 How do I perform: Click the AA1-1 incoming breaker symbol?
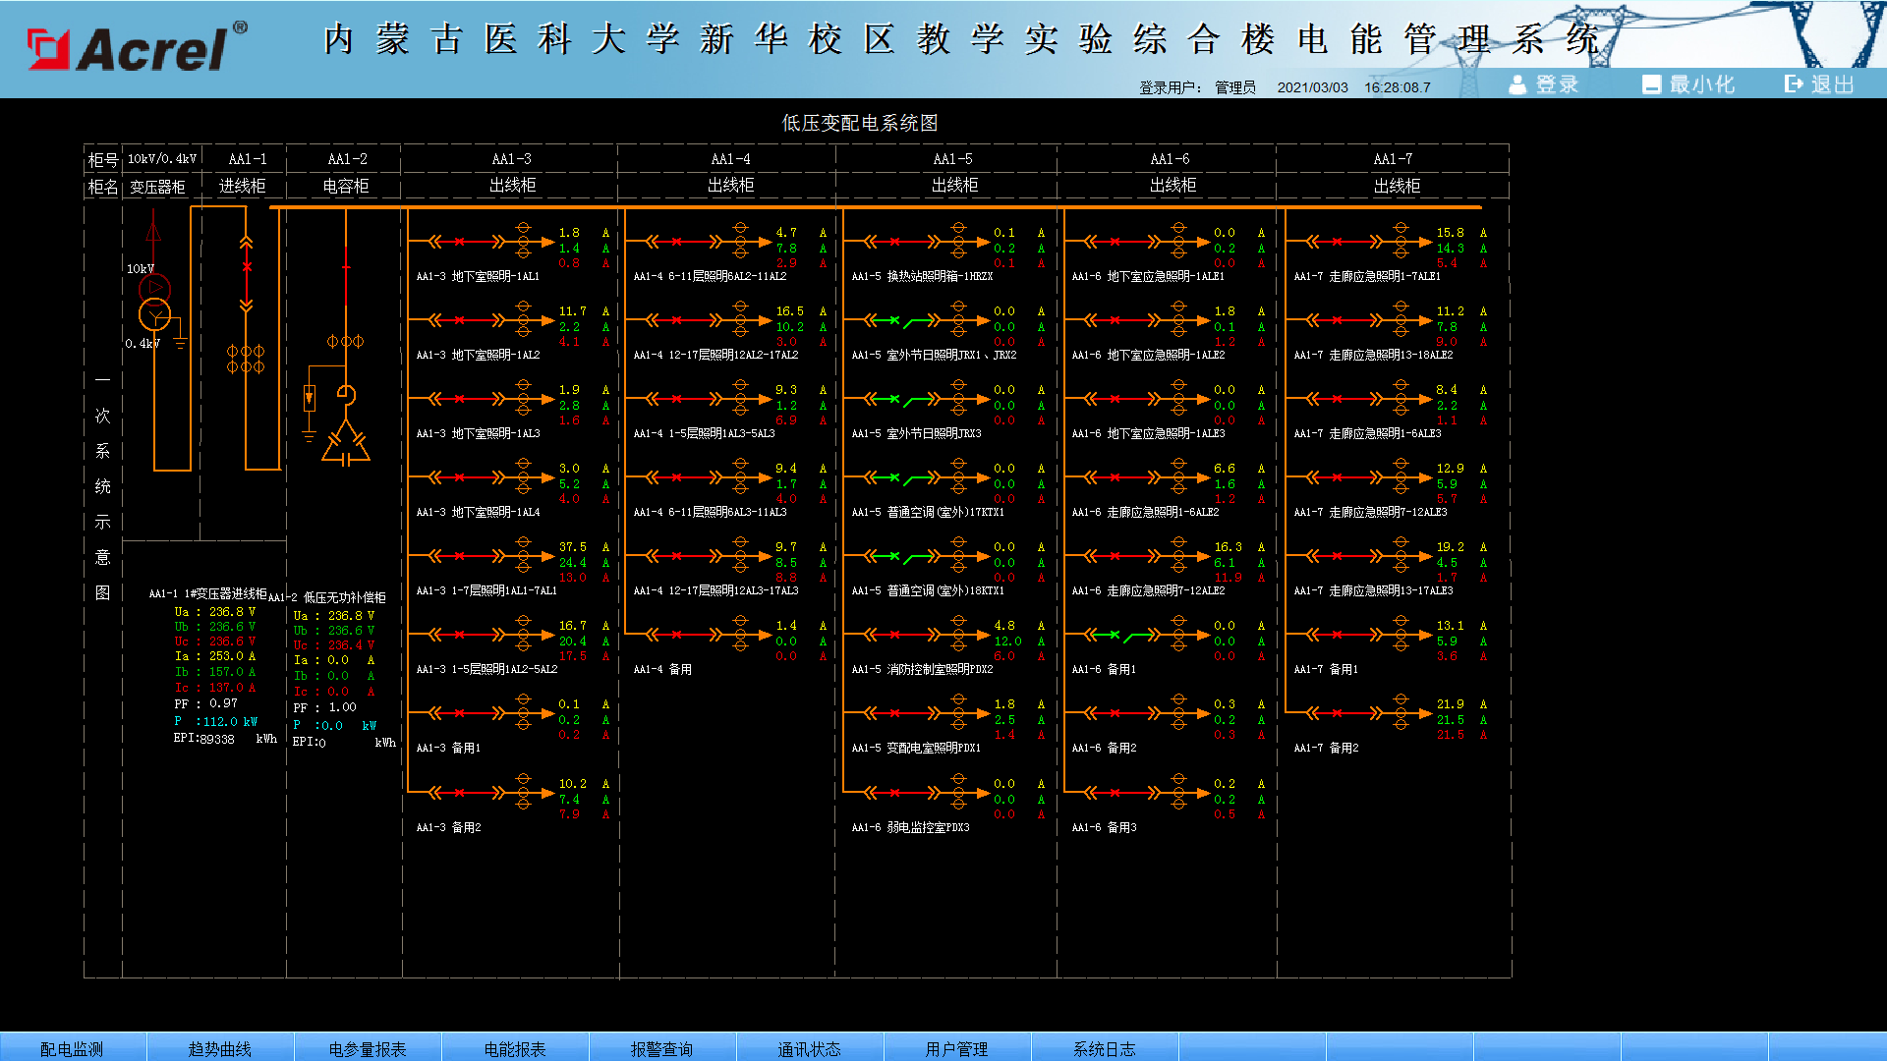point(247,267)
